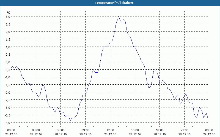This screenshot has height=137, width=220.
Task: Click the 28.12.16 date under 12:00
Action: (x=110, y=134)
